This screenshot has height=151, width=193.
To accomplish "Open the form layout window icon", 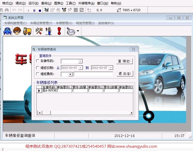I will (58, 10).
